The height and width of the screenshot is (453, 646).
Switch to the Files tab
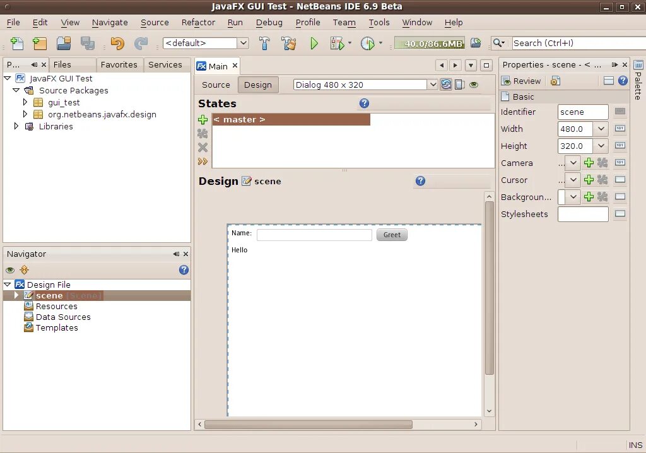pyautogui.click(x=62, y=65)
